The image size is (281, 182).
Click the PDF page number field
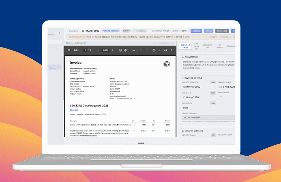point(85,50)
